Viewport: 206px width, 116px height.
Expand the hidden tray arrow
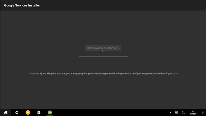click(x=170, y=113)
